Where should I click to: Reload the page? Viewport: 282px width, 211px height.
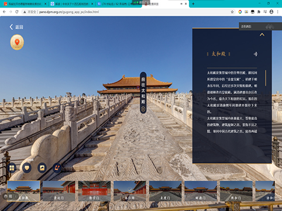tap(17, 12)
